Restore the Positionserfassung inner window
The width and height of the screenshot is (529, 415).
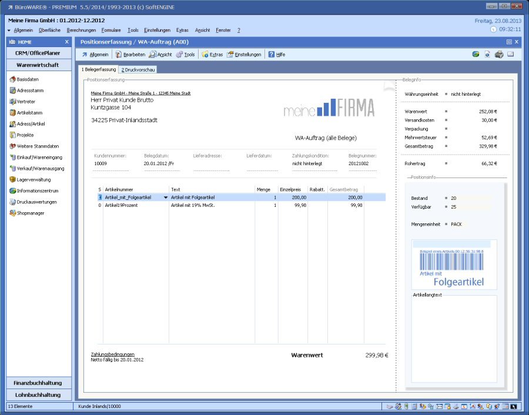tap(509, 42)
